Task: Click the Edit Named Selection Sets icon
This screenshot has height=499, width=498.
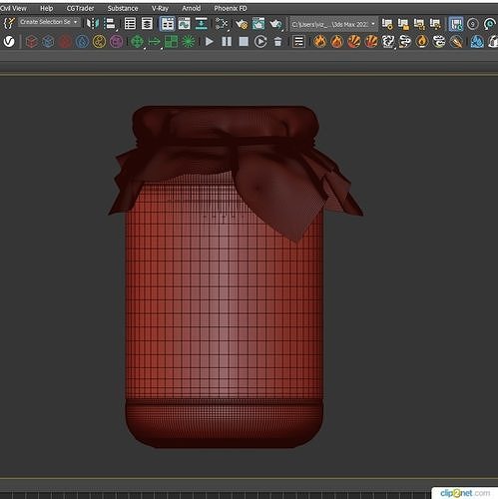Action: (x=9, y=23)
